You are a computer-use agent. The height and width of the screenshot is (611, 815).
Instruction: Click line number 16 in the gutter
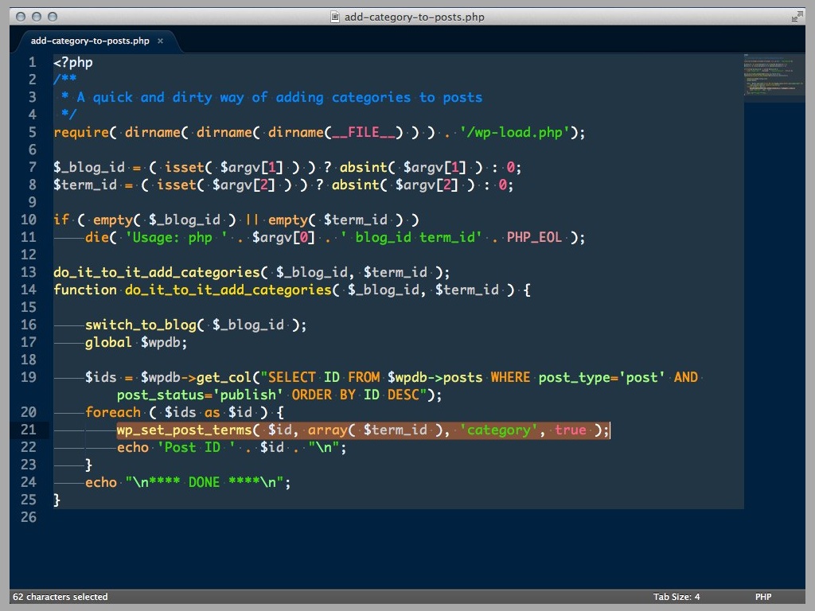pos(29,325)
